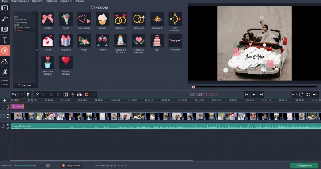This screenshot has width=321, height=169.
Task: Click the zoom-out icon near scale slider
Action: point(16,165)
